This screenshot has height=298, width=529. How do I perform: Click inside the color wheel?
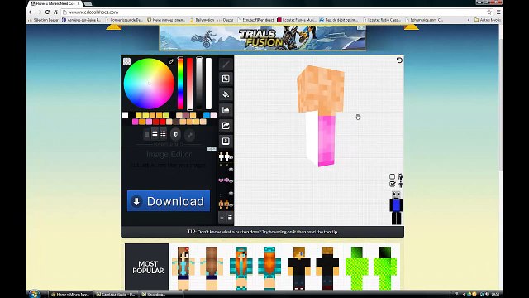[x=149, y=84]
